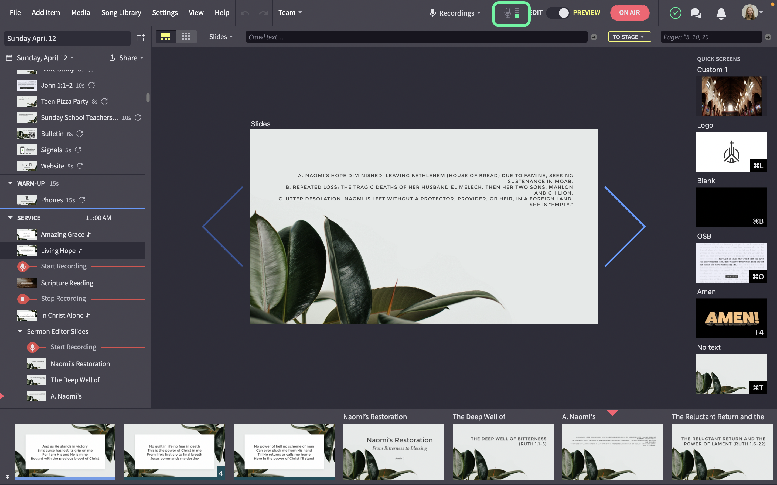
Task: Click loop icon beside Bulletin
Action: (80, 134)
